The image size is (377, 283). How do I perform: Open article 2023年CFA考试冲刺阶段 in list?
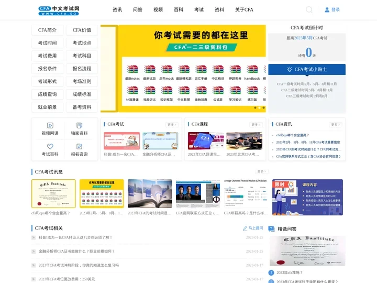(x=79, y=265)
